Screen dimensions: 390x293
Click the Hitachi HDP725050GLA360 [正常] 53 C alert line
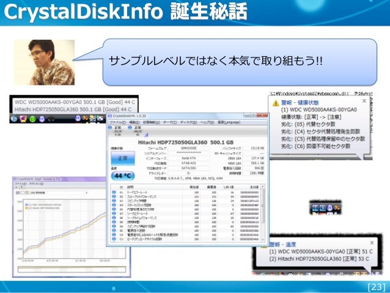click(319, 259)
